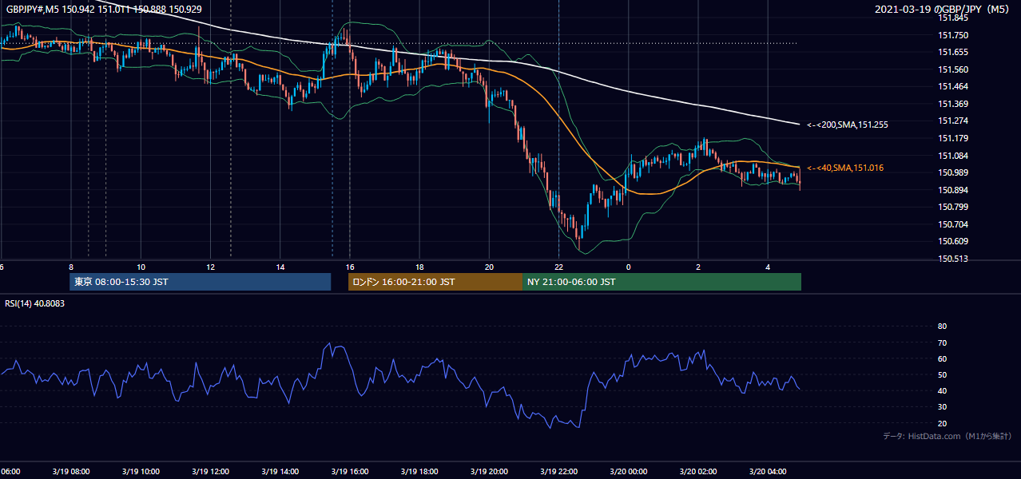Click price axis label 151.179

pos(953,138)
